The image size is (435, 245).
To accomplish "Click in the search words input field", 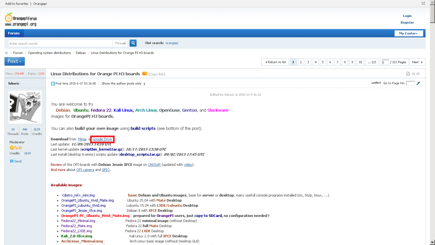I will click(x=59, y=43).
